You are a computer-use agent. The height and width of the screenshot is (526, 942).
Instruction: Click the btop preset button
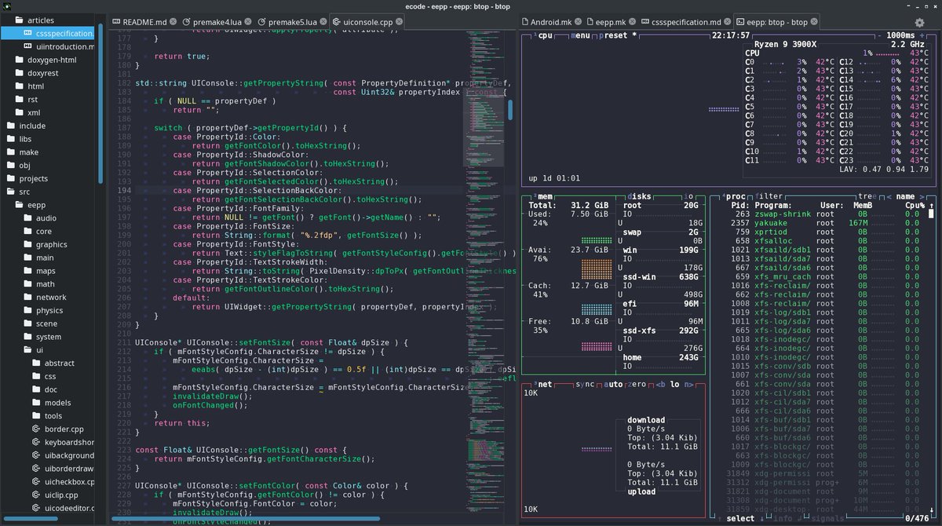[x=618, y=36]
